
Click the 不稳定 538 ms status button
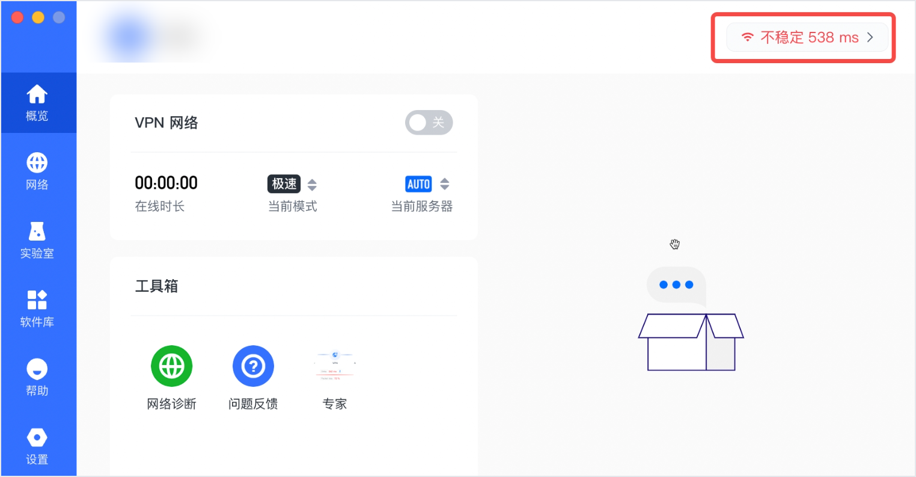coord(807,37)
